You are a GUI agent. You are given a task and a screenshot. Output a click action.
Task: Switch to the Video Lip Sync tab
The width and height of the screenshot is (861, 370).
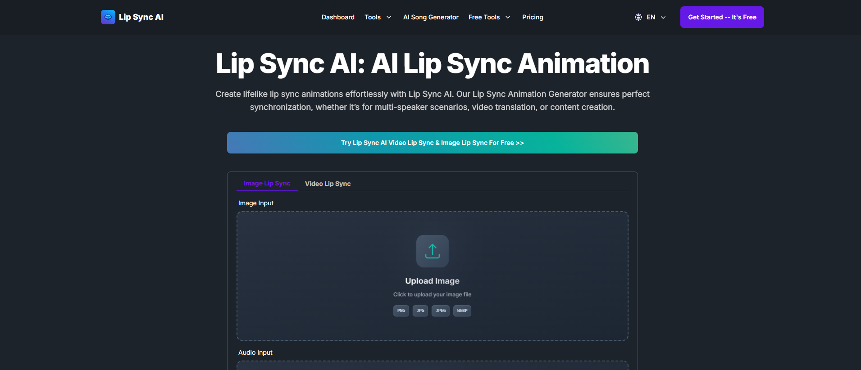(x=328, y=184)
